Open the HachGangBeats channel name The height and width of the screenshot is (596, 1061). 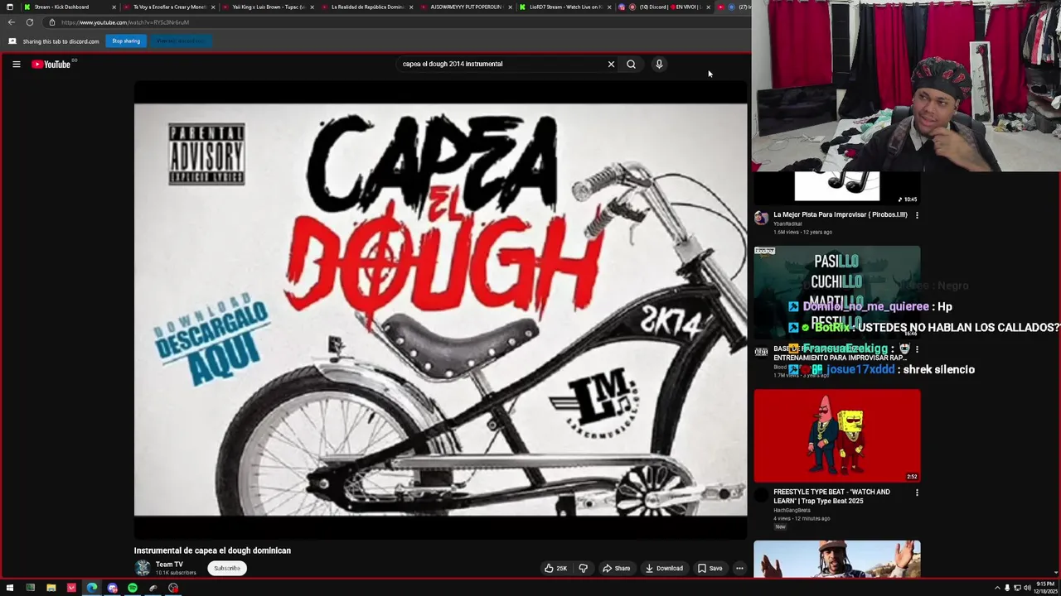point(792,510)
